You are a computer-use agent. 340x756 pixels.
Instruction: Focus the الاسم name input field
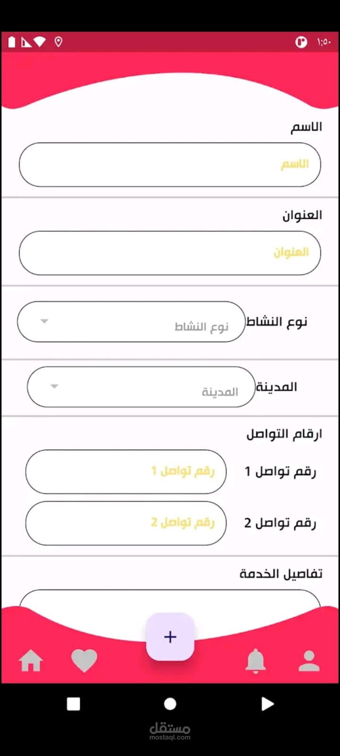[170, 164]
